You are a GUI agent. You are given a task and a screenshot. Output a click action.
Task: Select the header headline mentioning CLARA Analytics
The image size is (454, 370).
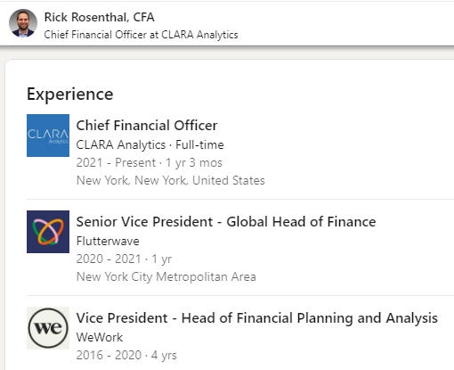pos(142,35)
